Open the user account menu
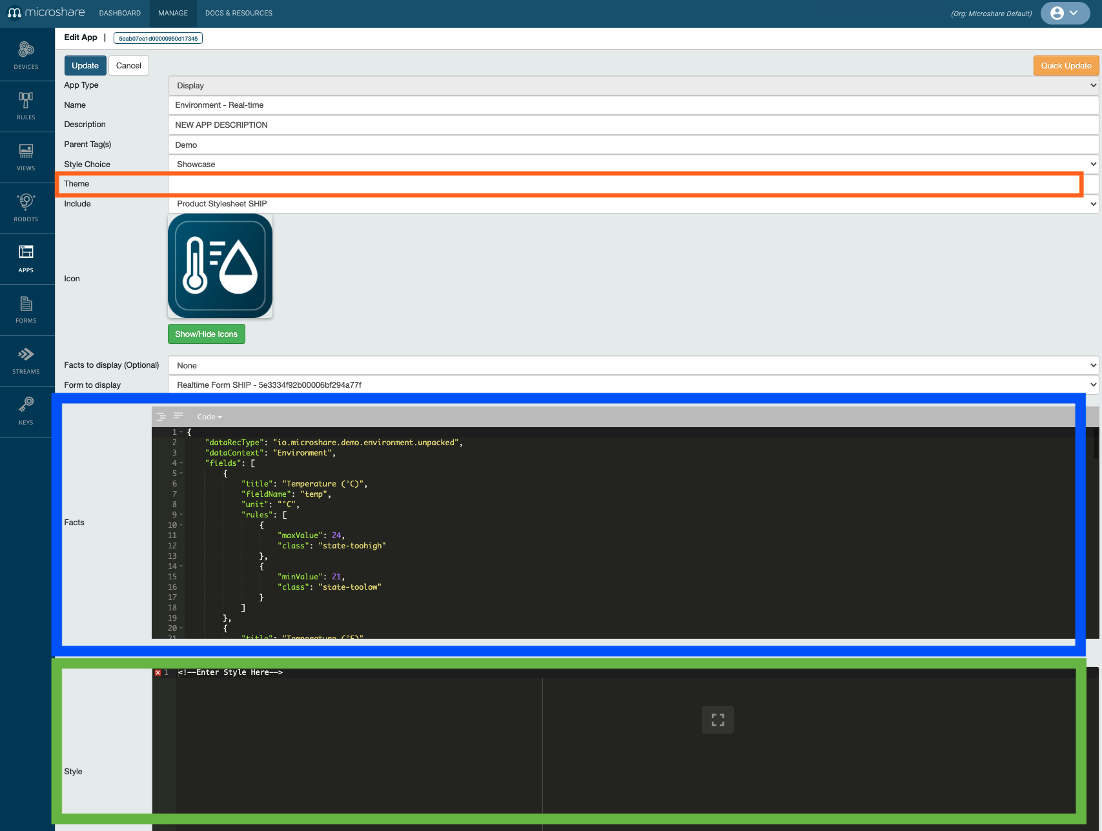The height and width of the screenshot is (831, 1102). (x=1065, y=13)
